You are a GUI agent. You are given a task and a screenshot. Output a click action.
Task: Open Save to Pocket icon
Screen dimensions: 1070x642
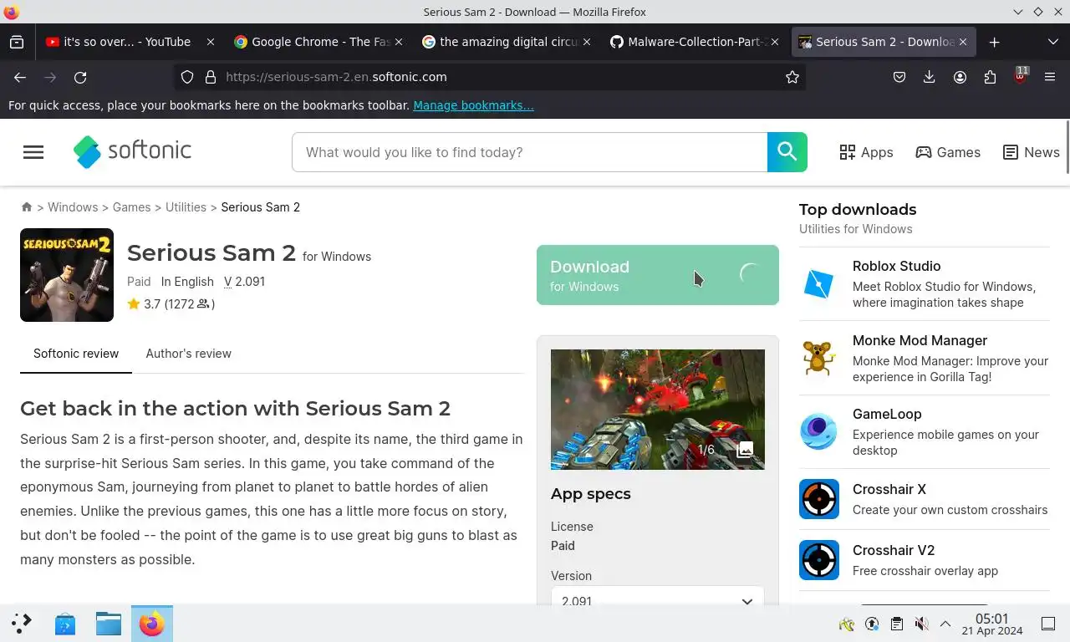[x=899, y=77]
